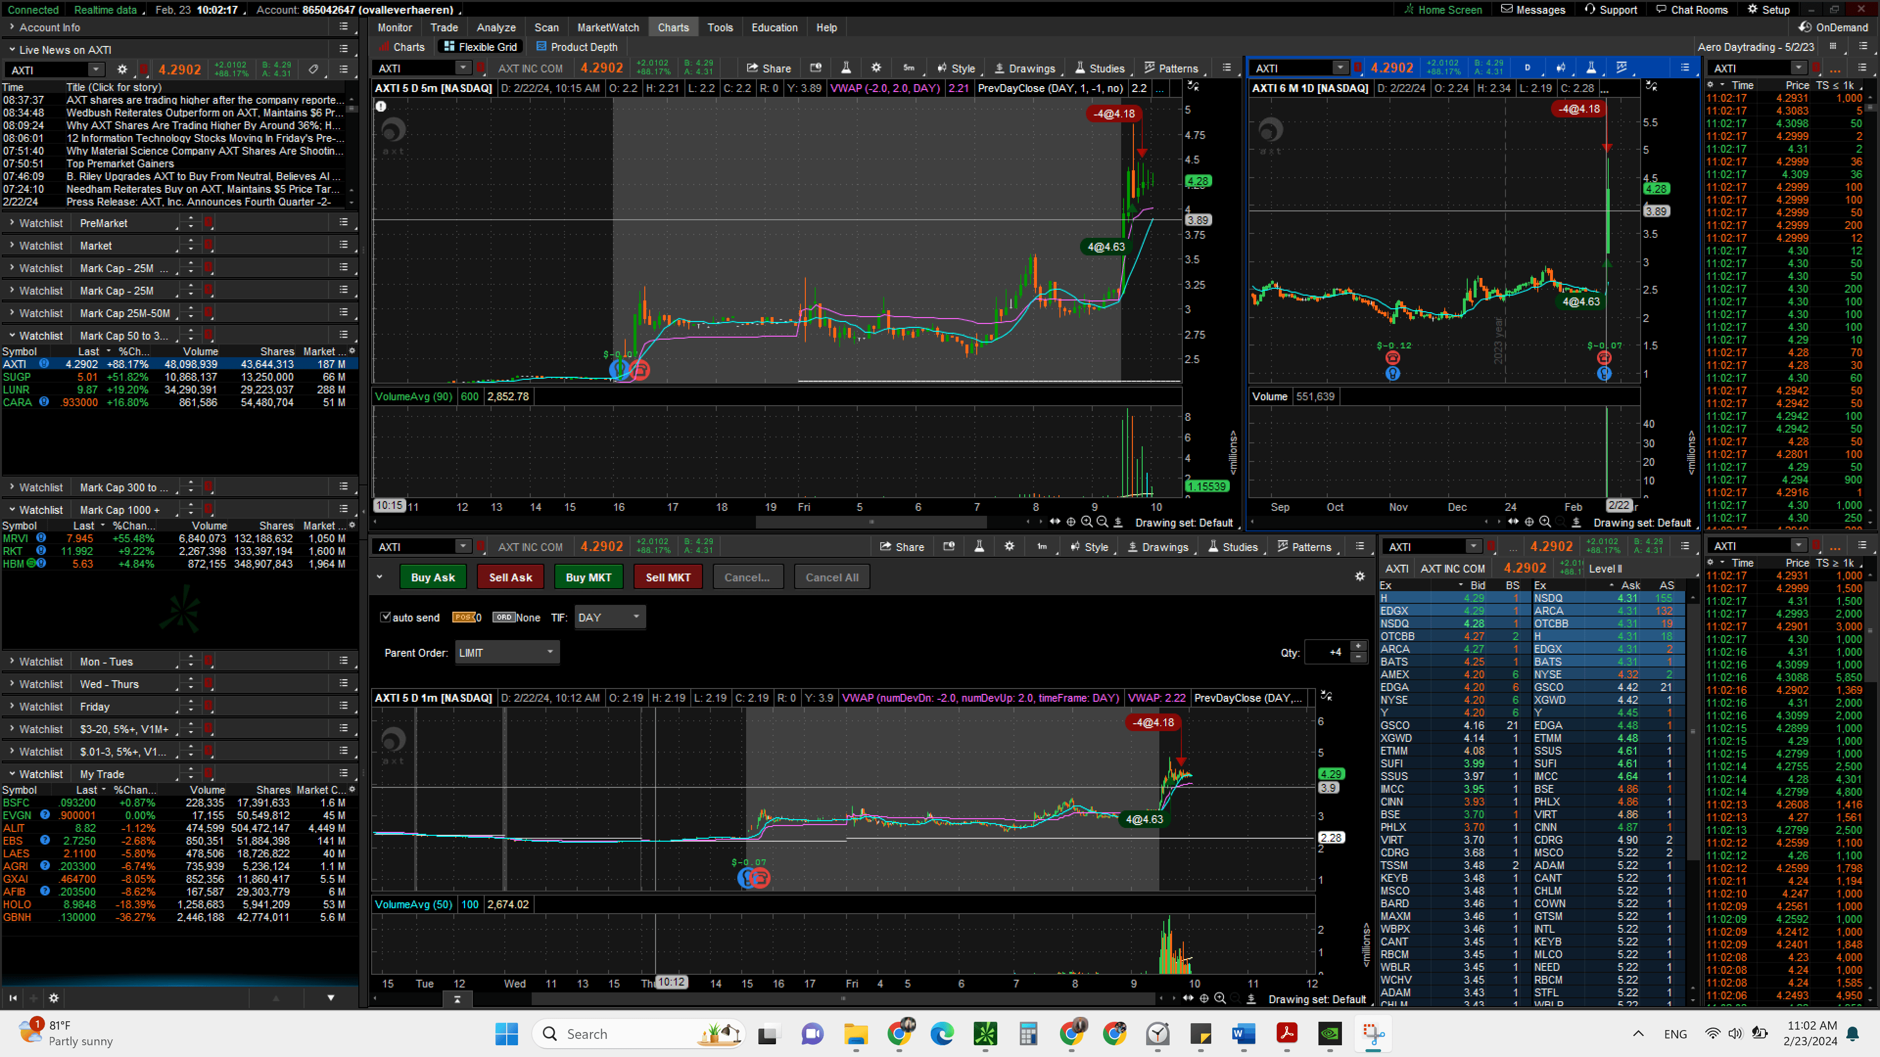Screen dimensions: 1880x1057
Task: Click the Sell MKT button
Action: 667,577
